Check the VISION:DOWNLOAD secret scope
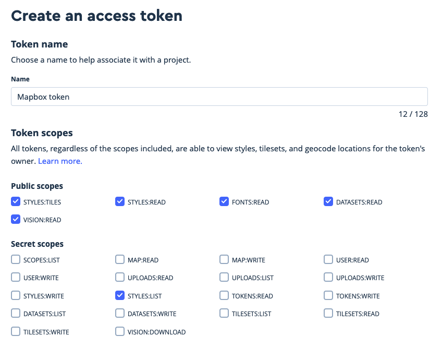442x348 pixels. coord(120,331)
